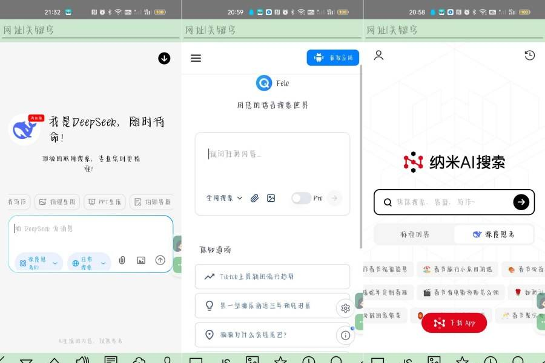The width and height of the screenshot is (545, 363).
Task: Open the Felo suggestion with location pin icon
Action: pyautogui.click(x=272, y=335)
